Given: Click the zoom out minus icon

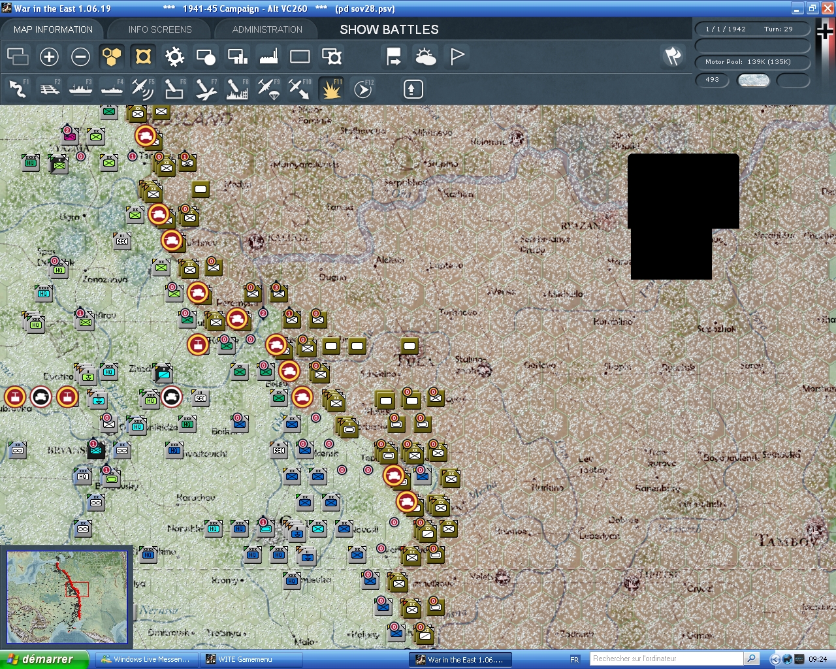Looking at the screenshot, I should point(80,57).
